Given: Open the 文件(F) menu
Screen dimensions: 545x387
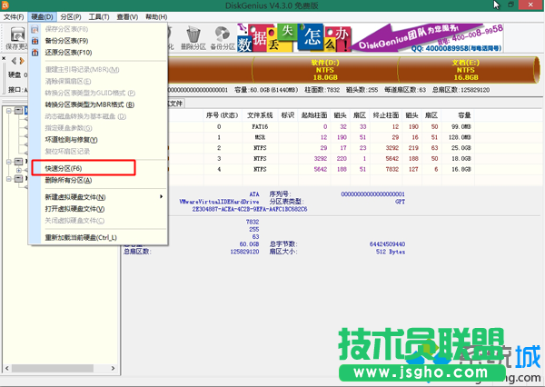Looking at the screenshot, I should tap(14, 16).
